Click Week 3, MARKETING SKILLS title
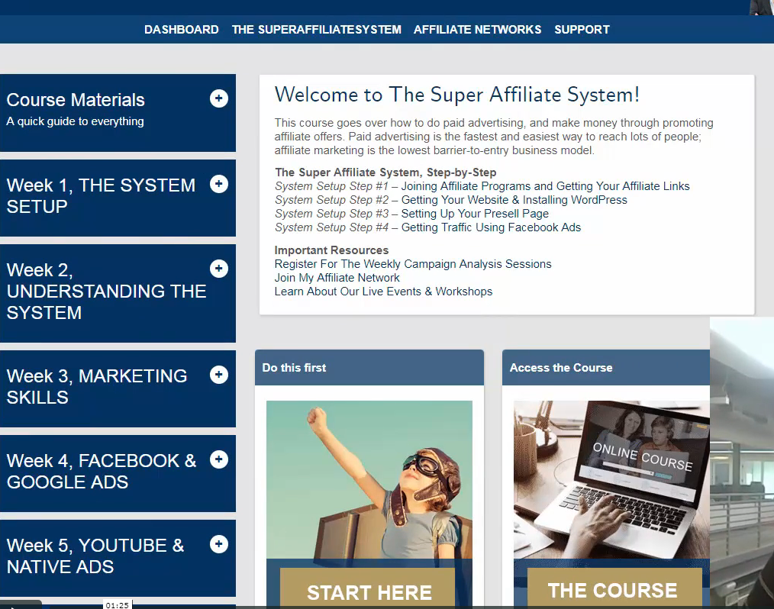The width and height of the screenshot is (774, 609). pos(97,387)
